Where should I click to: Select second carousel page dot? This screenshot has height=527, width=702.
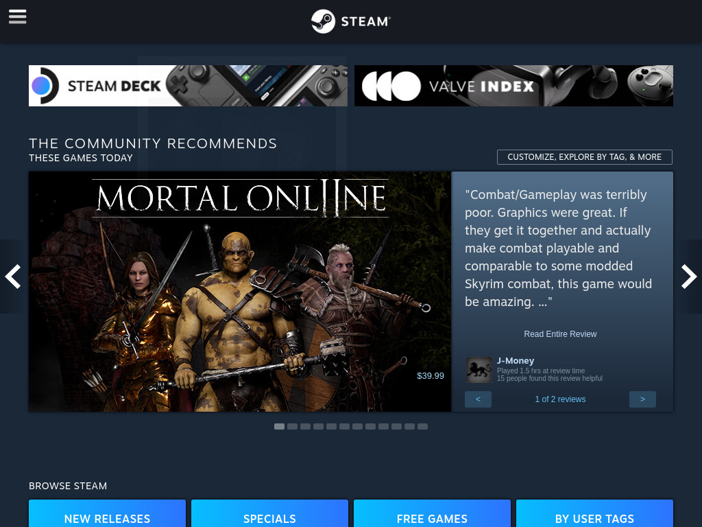[292, 427]
